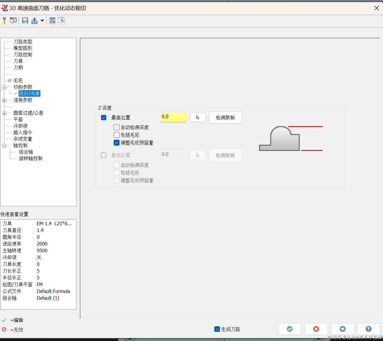
Task: Click the 绘图/刀具平面 value FM
Action: [40, 284]
